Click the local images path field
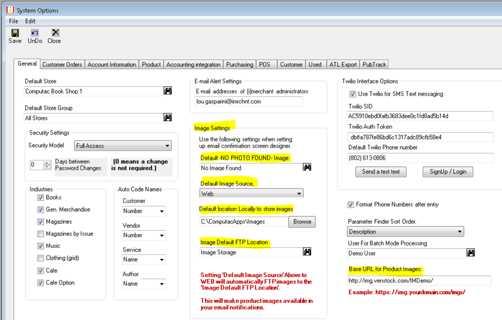This screenshot has width=502, height=320. point(244,222)
